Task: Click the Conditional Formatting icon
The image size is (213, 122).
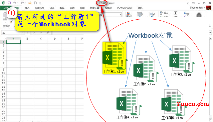Action: pos(128,14)
